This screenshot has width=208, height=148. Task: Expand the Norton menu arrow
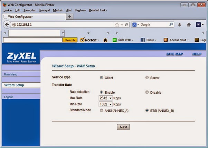tap(98, 40)
